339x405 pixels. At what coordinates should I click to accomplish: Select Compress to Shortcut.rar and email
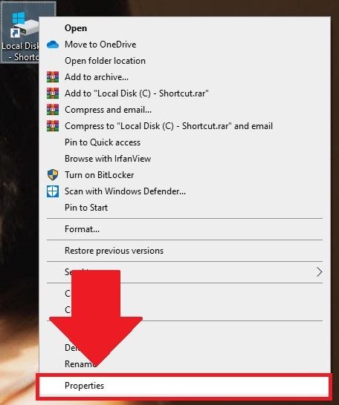pyautogui.click(x=185, y=126)
